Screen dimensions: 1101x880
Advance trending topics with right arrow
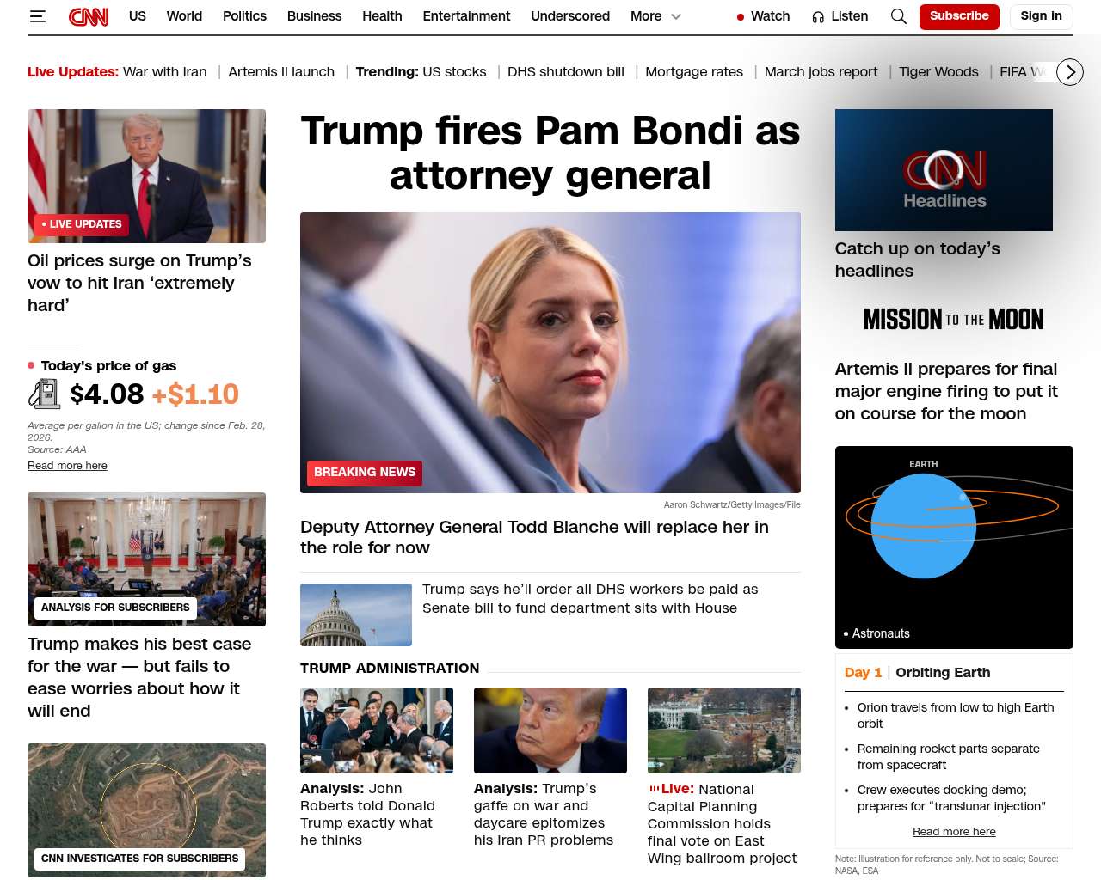pos(1070,72)
